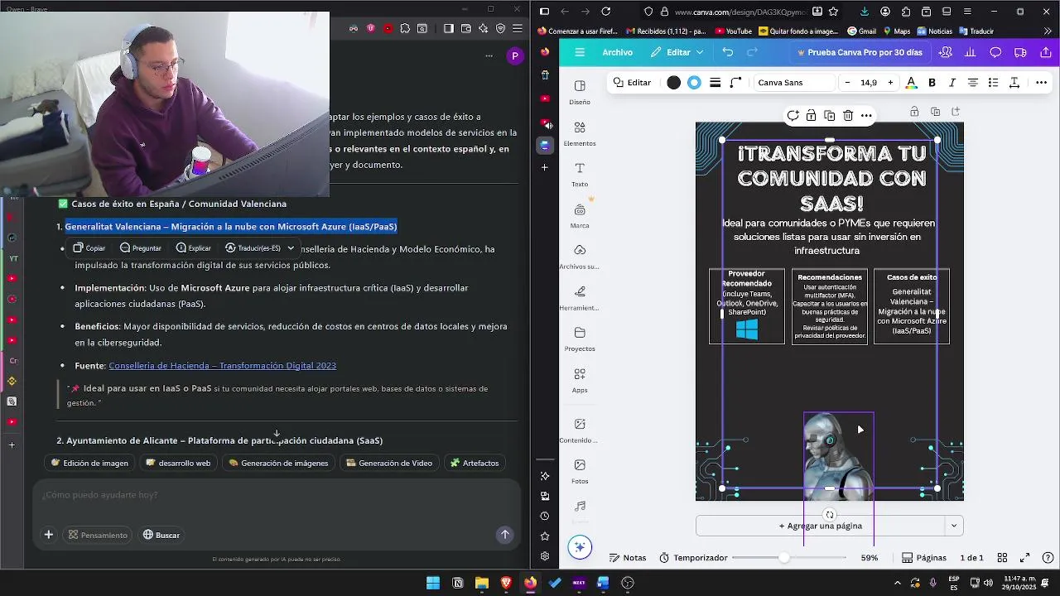This screenshot has height=596, width=1060.
Task: Open the text color picker
Action: pos(911,83)
